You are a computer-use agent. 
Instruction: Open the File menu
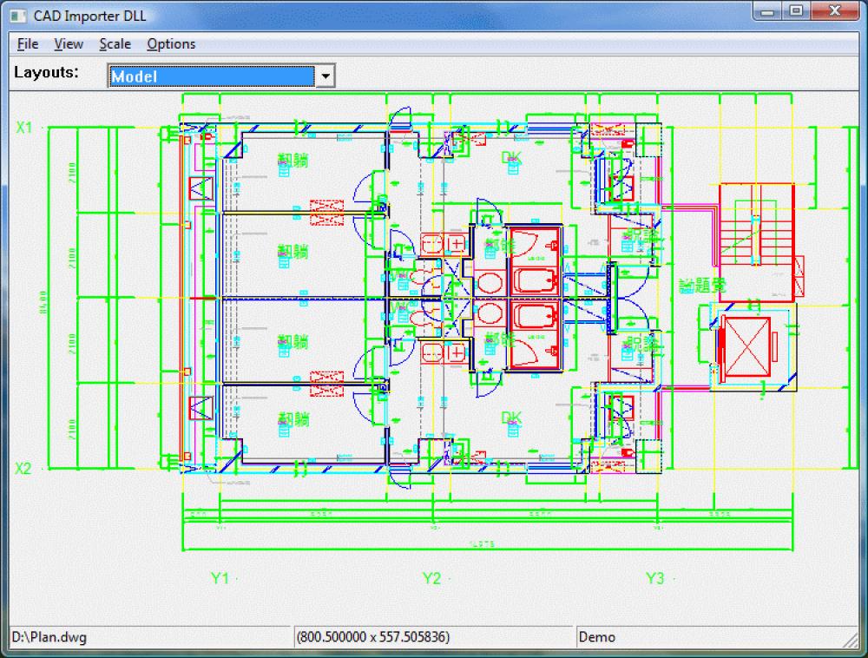pos(27,43)
